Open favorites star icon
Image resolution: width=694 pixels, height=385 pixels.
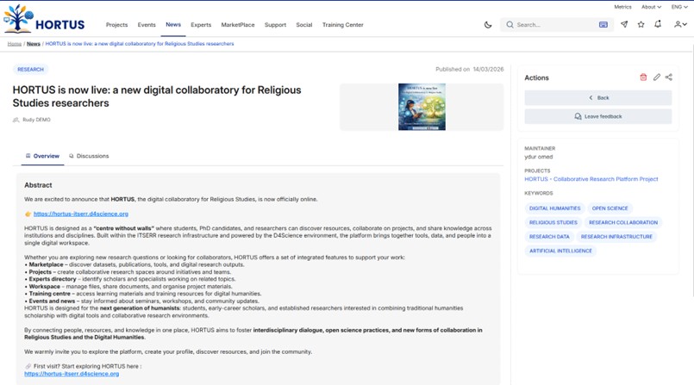(641, 24)
